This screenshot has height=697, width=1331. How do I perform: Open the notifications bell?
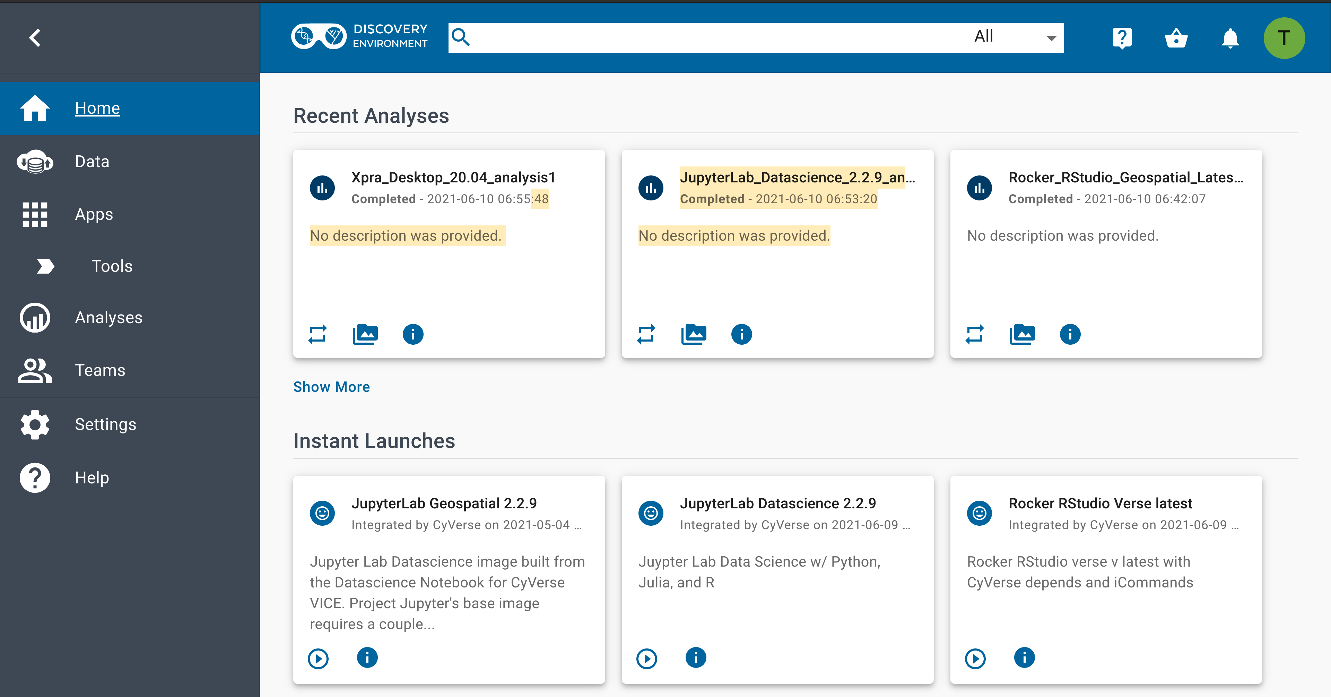pos(1230,38)
